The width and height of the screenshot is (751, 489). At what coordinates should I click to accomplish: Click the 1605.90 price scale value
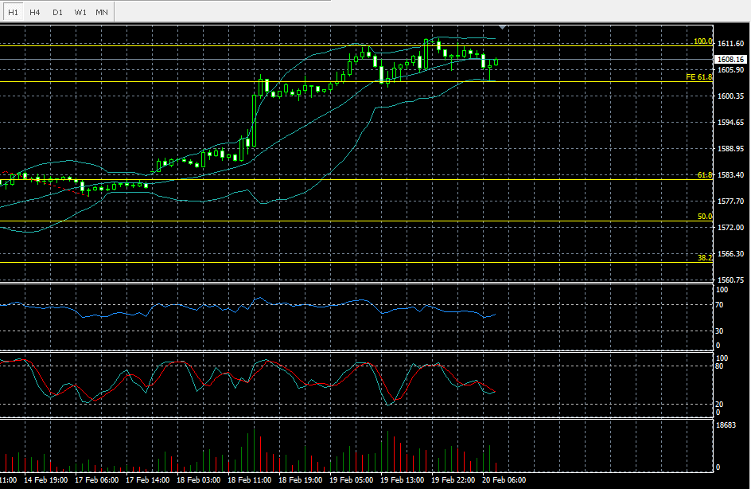730,69
